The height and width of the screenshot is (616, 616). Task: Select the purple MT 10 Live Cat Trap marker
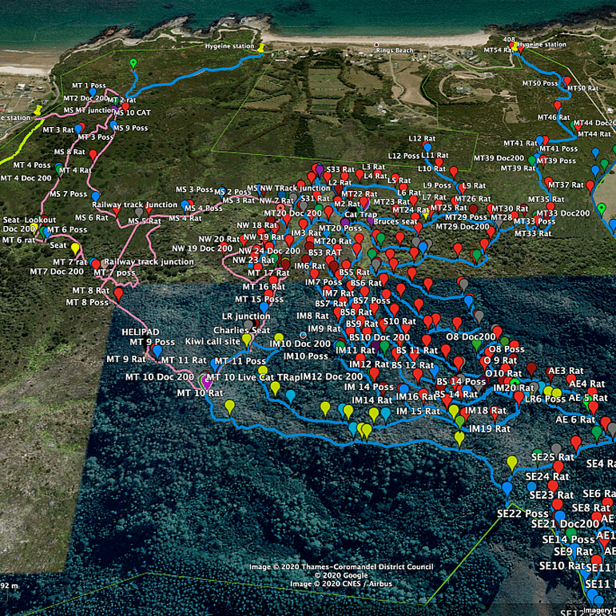coord(207,380)
